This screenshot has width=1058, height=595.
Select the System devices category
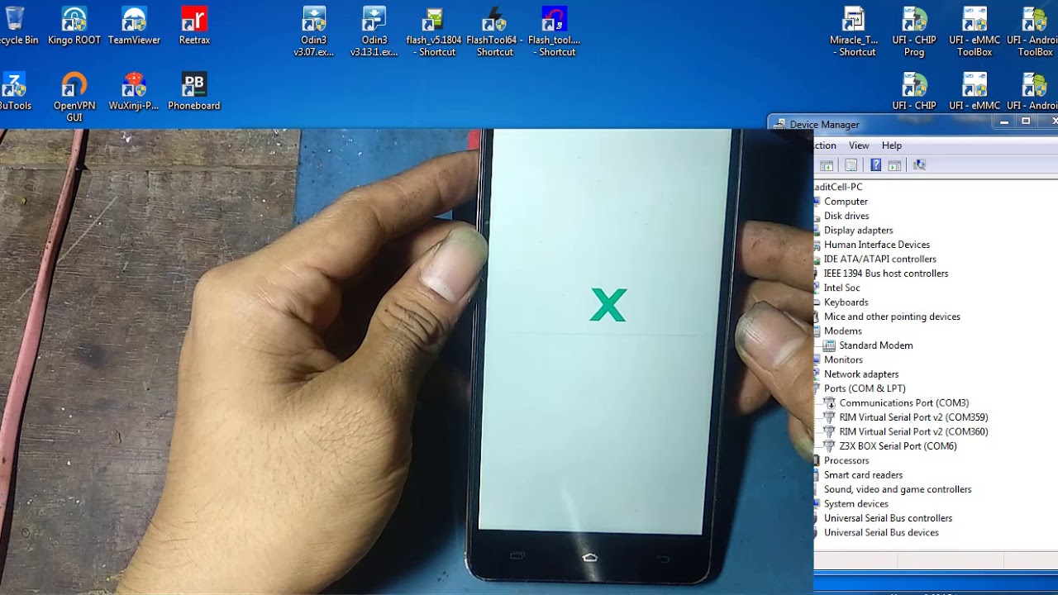pos(855,504)
